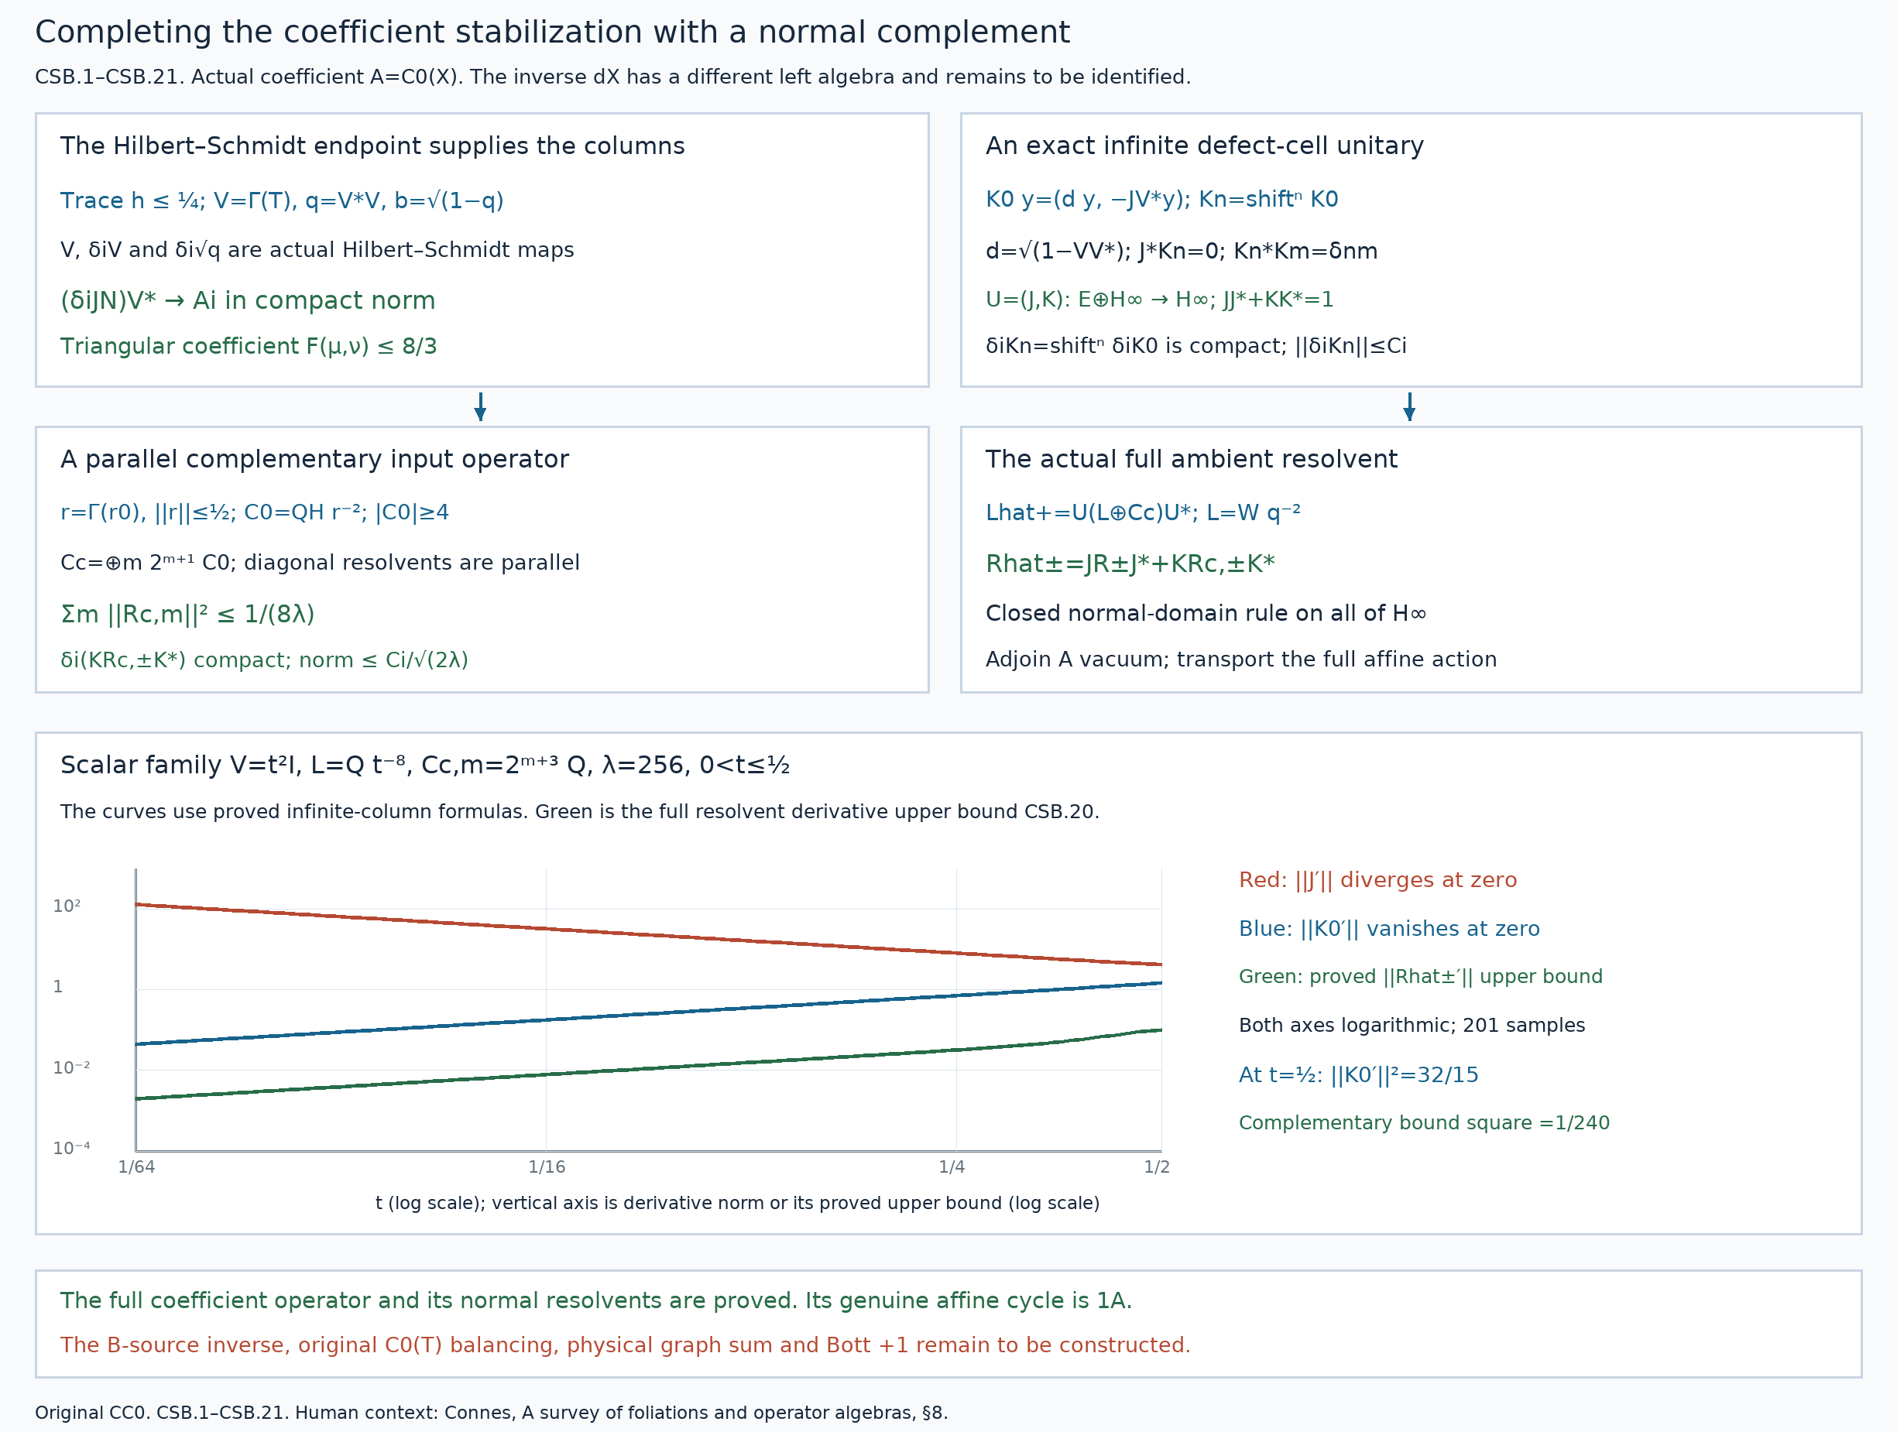The width and height of the screenshot is (1897, 1432).
Task: Click 'Complementary bound square =1/240'
Action: click(1424, 1123)
